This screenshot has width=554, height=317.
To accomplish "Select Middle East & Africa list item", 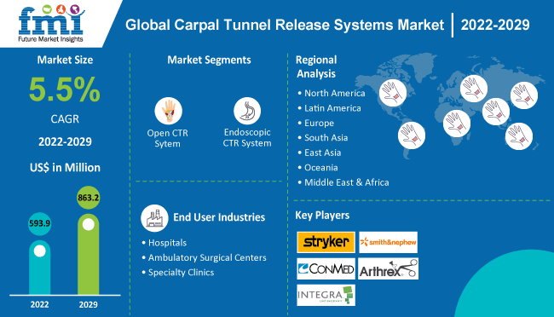I will coord(347,182).
